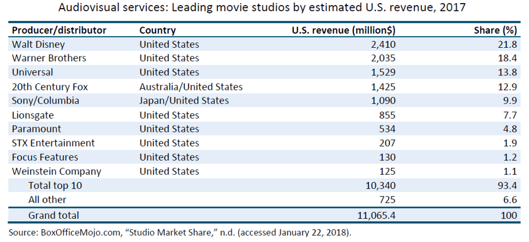This screenshot has width=529, height=242.
Task: Select the Warner Brothers cell
Action: click(49, 58)
